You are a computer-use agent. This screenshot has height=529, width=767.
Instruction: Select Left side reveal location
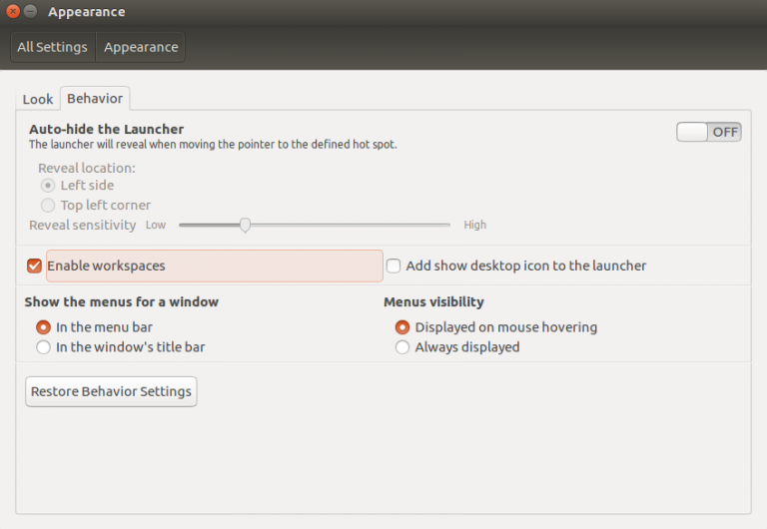tap(48, 186)
